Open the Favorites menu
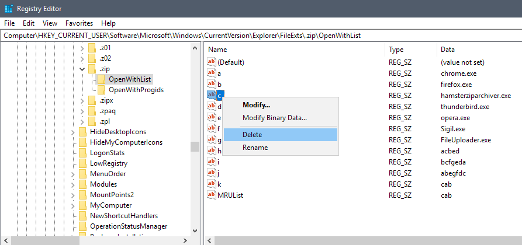The width and height of the screenshot is (522, 245). [x=79, y=23]
